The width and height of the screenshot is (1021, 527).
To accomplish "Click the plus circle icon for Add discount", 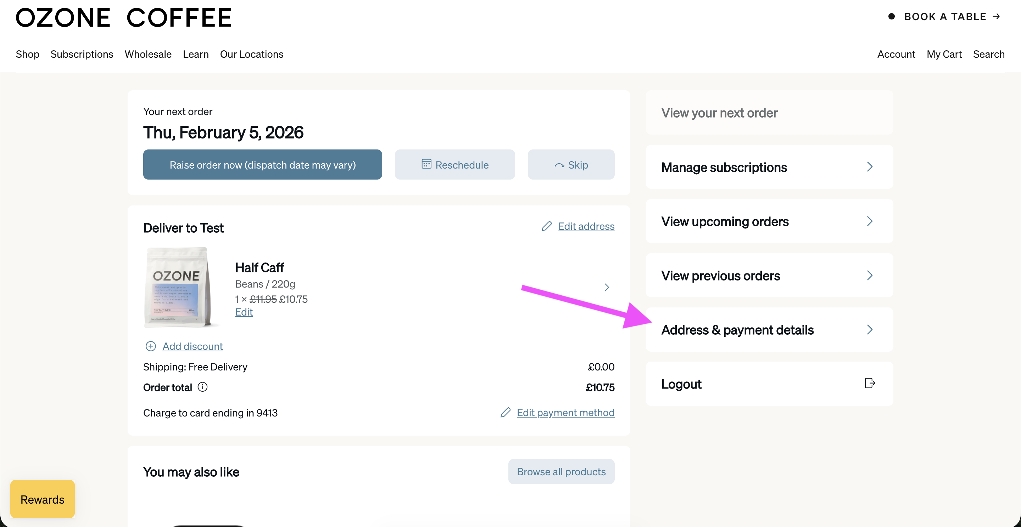I will click(x=151, y=346).
